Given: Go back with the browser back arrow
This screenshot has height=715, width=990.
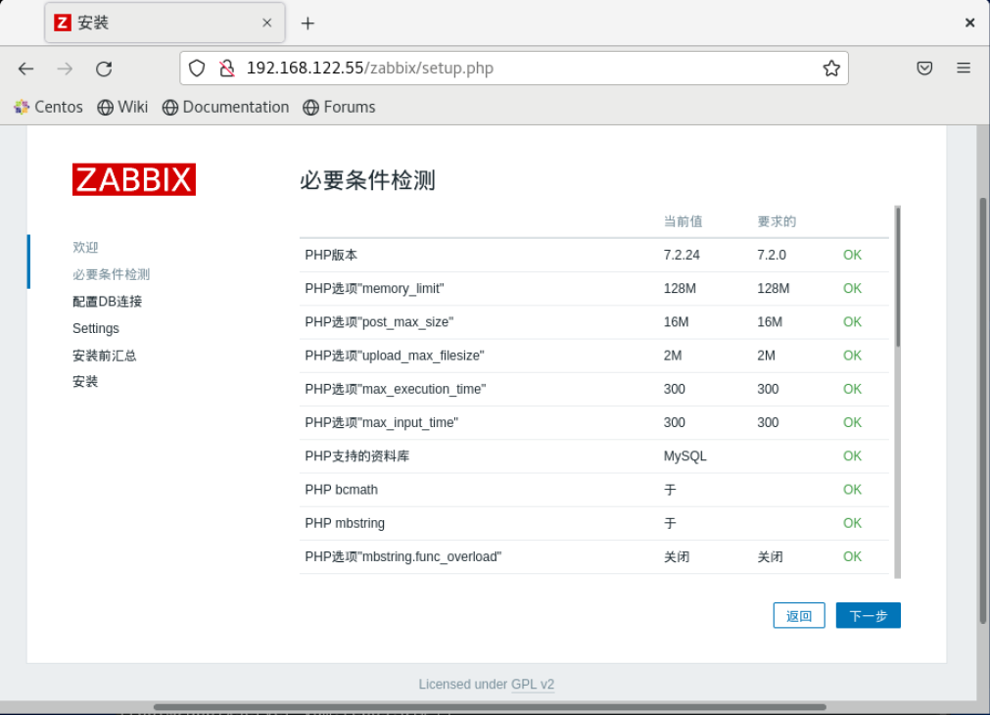Looking at the screenshot, I should point(25,69).
